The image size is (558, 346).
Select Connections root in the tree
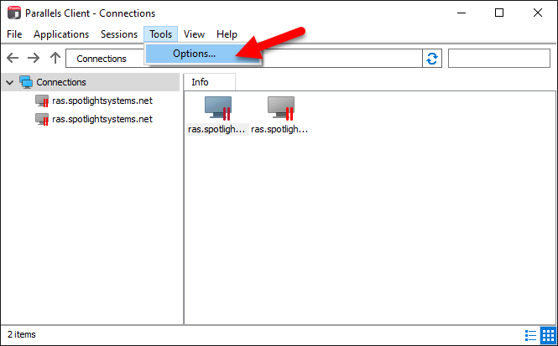[x=60, y=82]
